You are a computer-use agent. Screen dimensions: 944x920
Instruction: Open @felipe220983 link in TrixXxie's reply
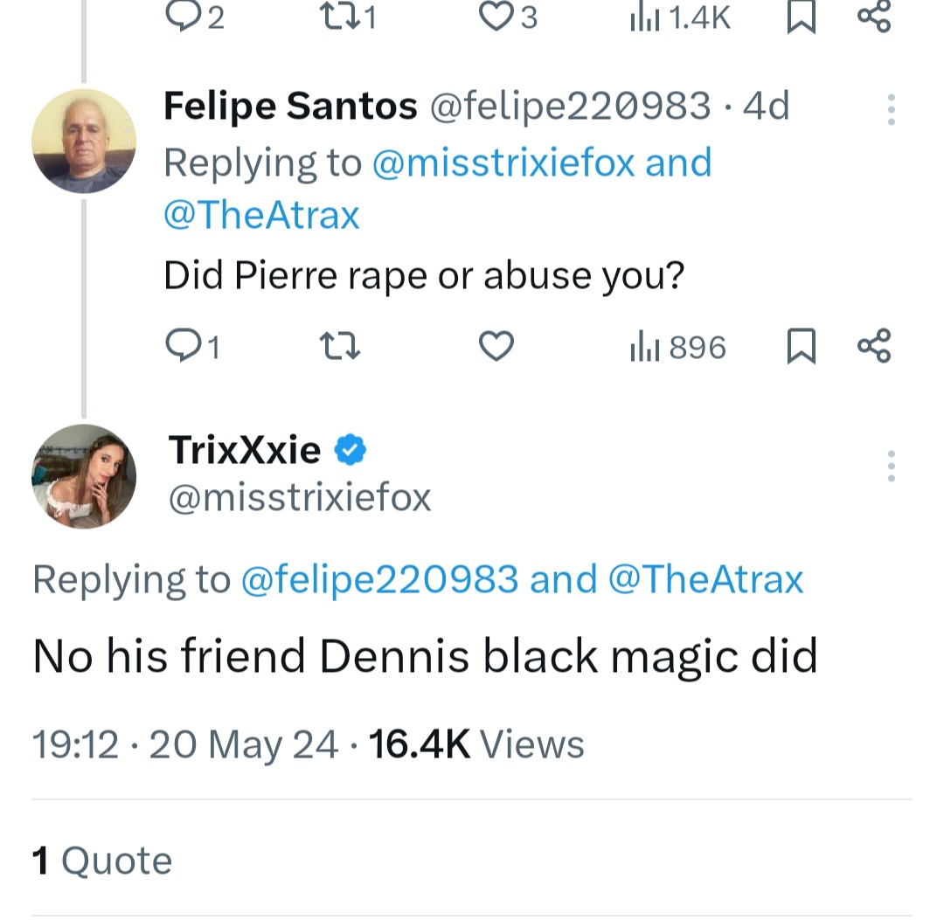[378, 579]
